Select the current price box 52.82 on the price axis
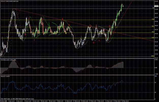159x102 pixels. point(156,6)
